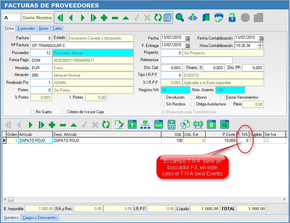
Task: Enable Criterio de Iva por Caja
Action: 64,112
